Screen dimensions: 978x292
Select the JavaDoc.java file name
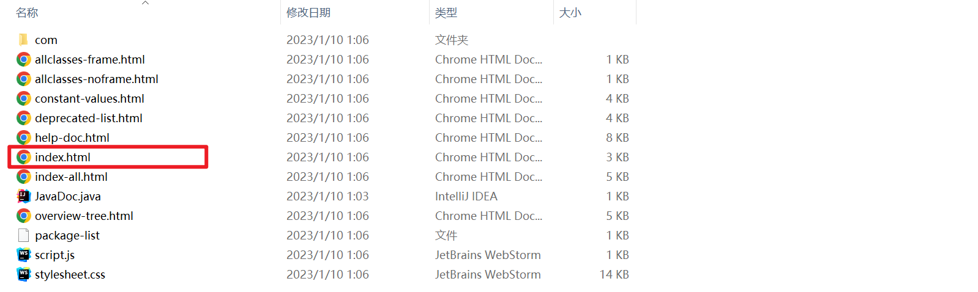[x=67, y=196]
